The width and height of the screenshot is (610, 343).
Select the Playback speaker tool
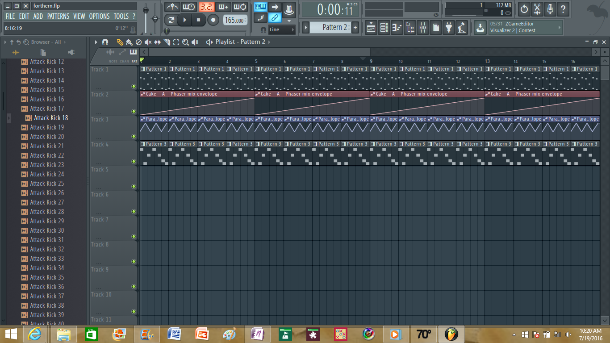195,42
